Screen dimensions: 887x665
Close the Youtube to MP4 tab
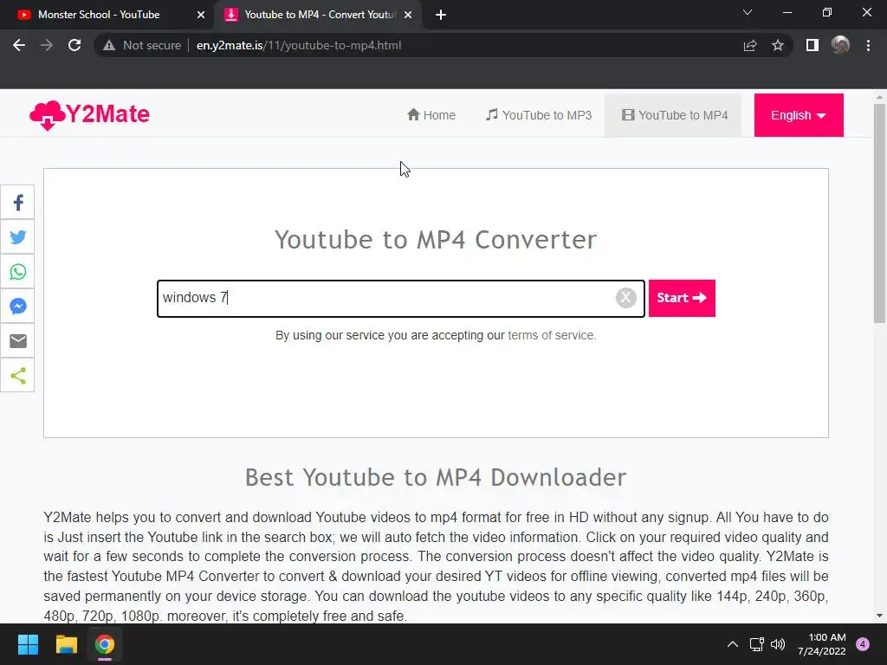point(408,15)
